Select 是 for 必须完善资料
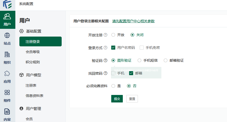 click(113, 86)
